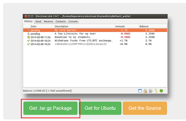Click the +0.98 amount cell
Screen dimensions: 186x121
tap(123, 44)
